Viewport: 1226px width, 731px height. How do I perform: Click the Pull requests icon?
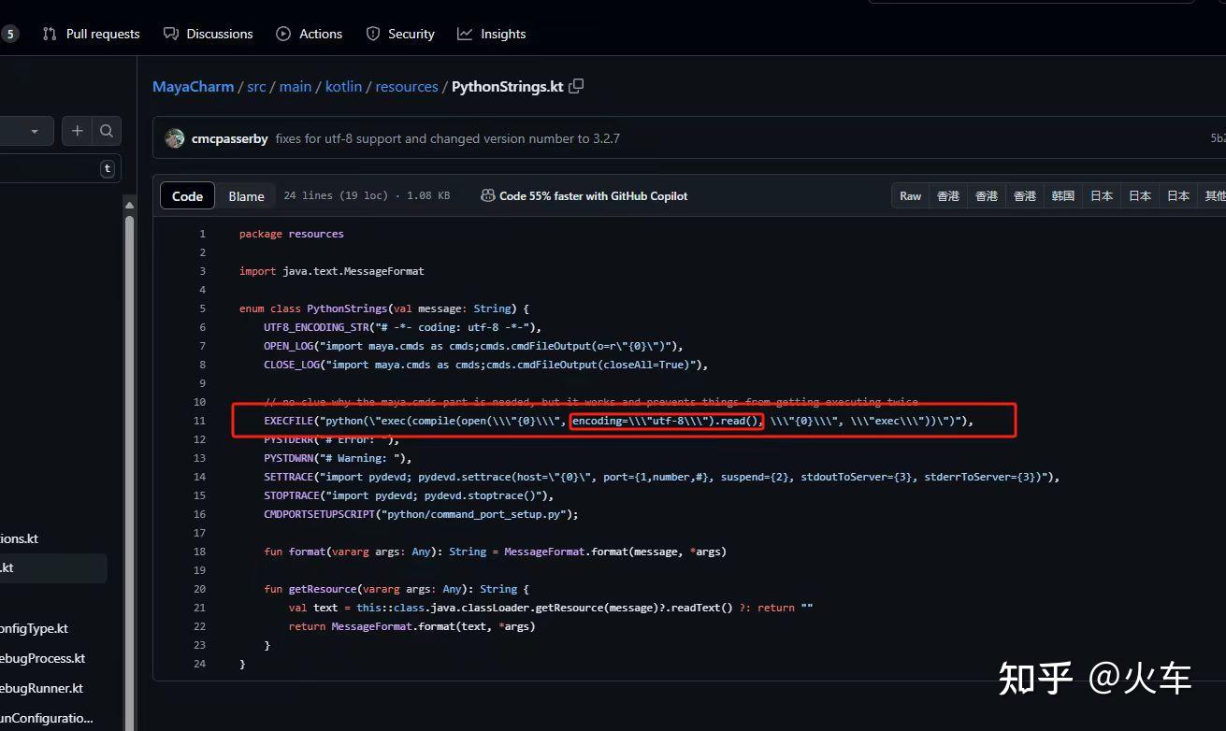pos(50,34)
